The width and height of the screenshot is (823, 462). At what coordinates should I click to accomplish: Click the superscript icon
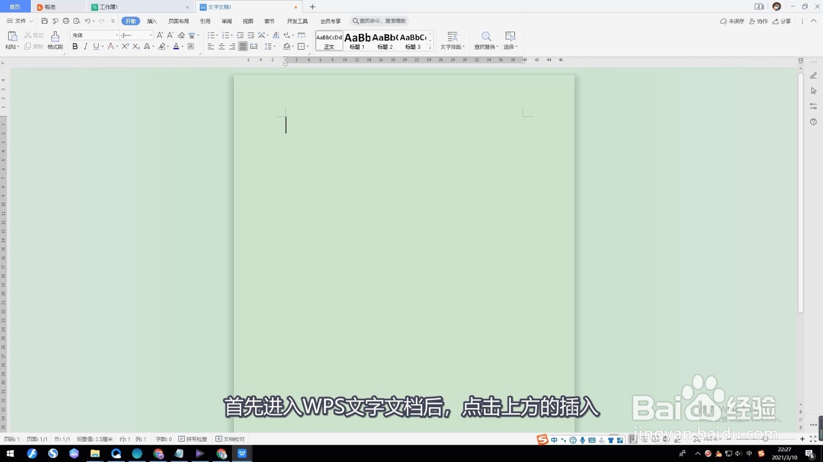126,47
